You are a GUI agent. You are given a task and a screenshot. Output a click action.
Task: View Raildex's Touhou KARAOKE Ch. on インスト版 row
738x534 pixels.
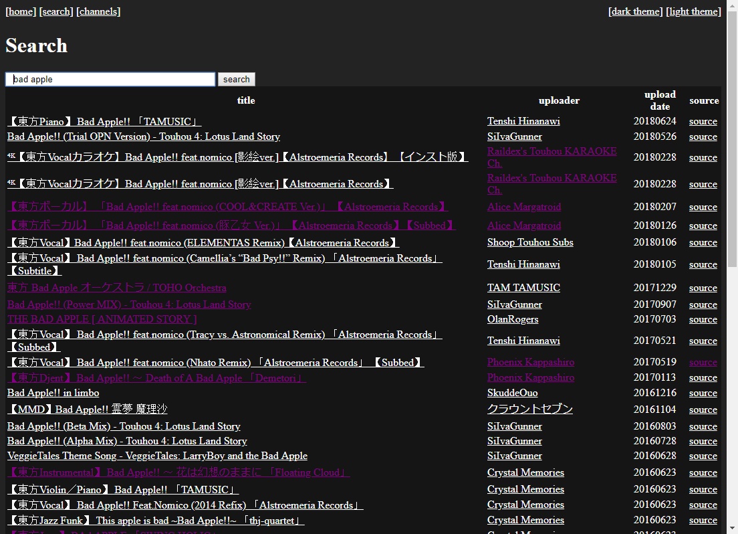coord(551,157)
